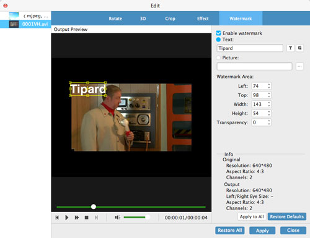Click the video progress slider handle
This screenshot has height=238, width=310.
coord(94,206)
